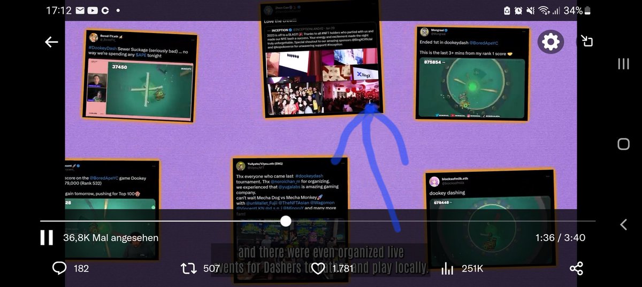Click the 251K views count

click(472, 268)
